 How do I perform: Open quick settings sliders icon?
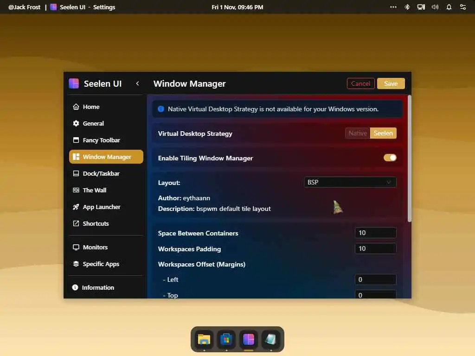463,7
